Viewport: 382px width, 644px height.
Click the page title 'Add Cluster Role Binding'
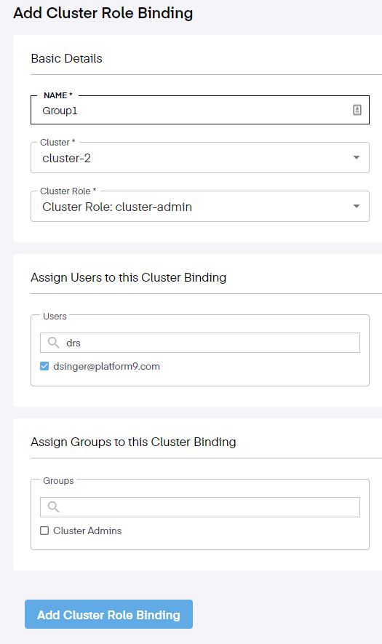[x=103, y=12]
